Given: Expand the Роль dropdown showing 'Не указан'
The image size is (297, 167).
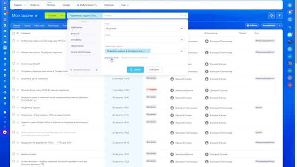Looking at the screenshot, I should [144, 28].
